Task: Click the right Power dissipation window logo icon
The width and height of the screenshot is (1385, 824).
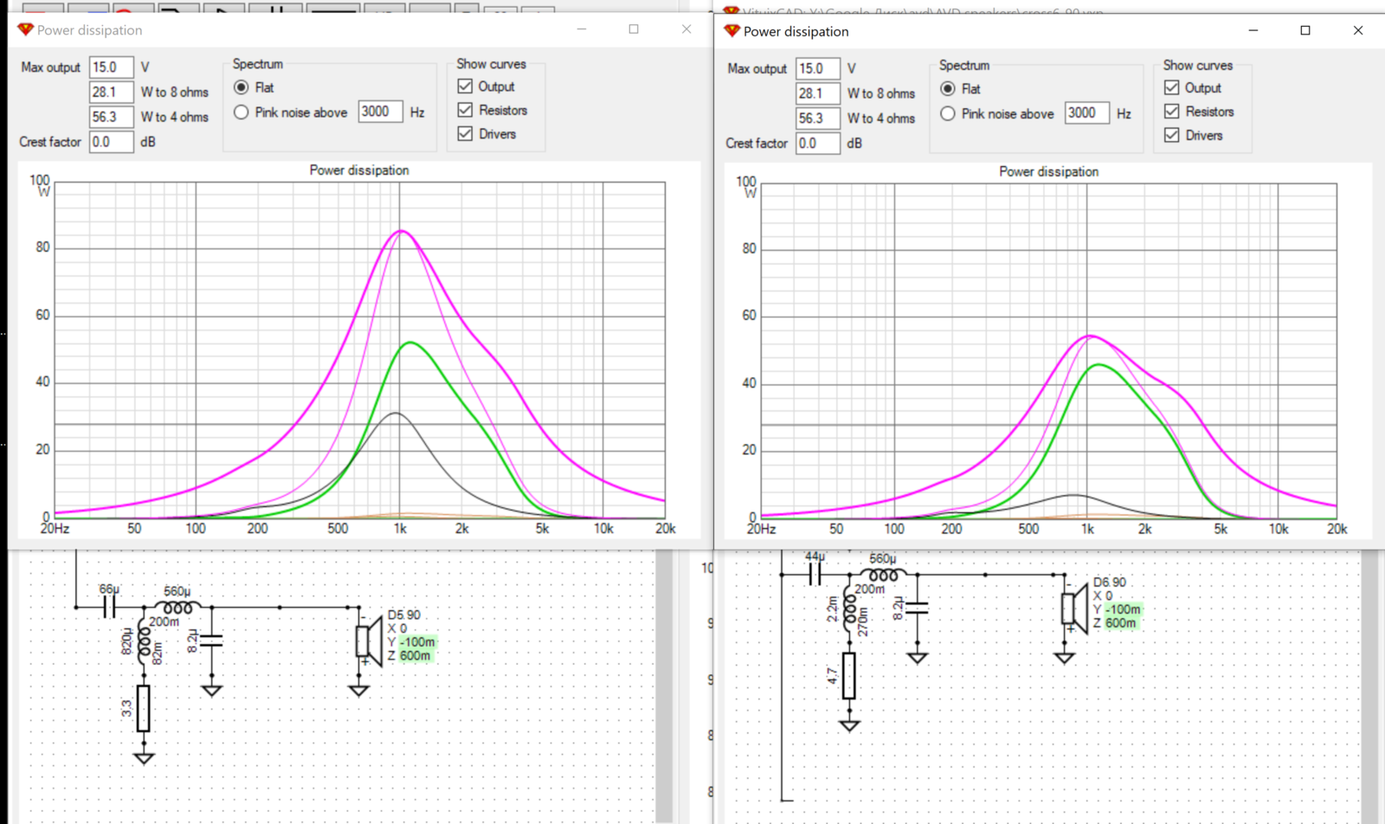Action: tap(731, 31)
